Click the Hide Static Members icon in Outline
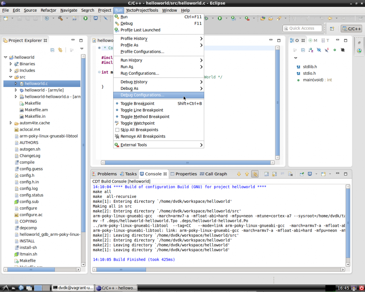The image size is (365, 292). (327, 50)
